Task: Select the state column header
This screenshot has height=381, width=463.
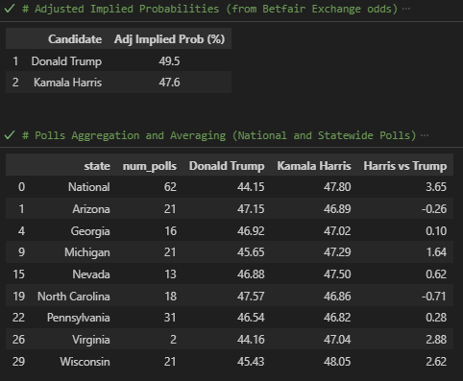Action: point(97,166)
